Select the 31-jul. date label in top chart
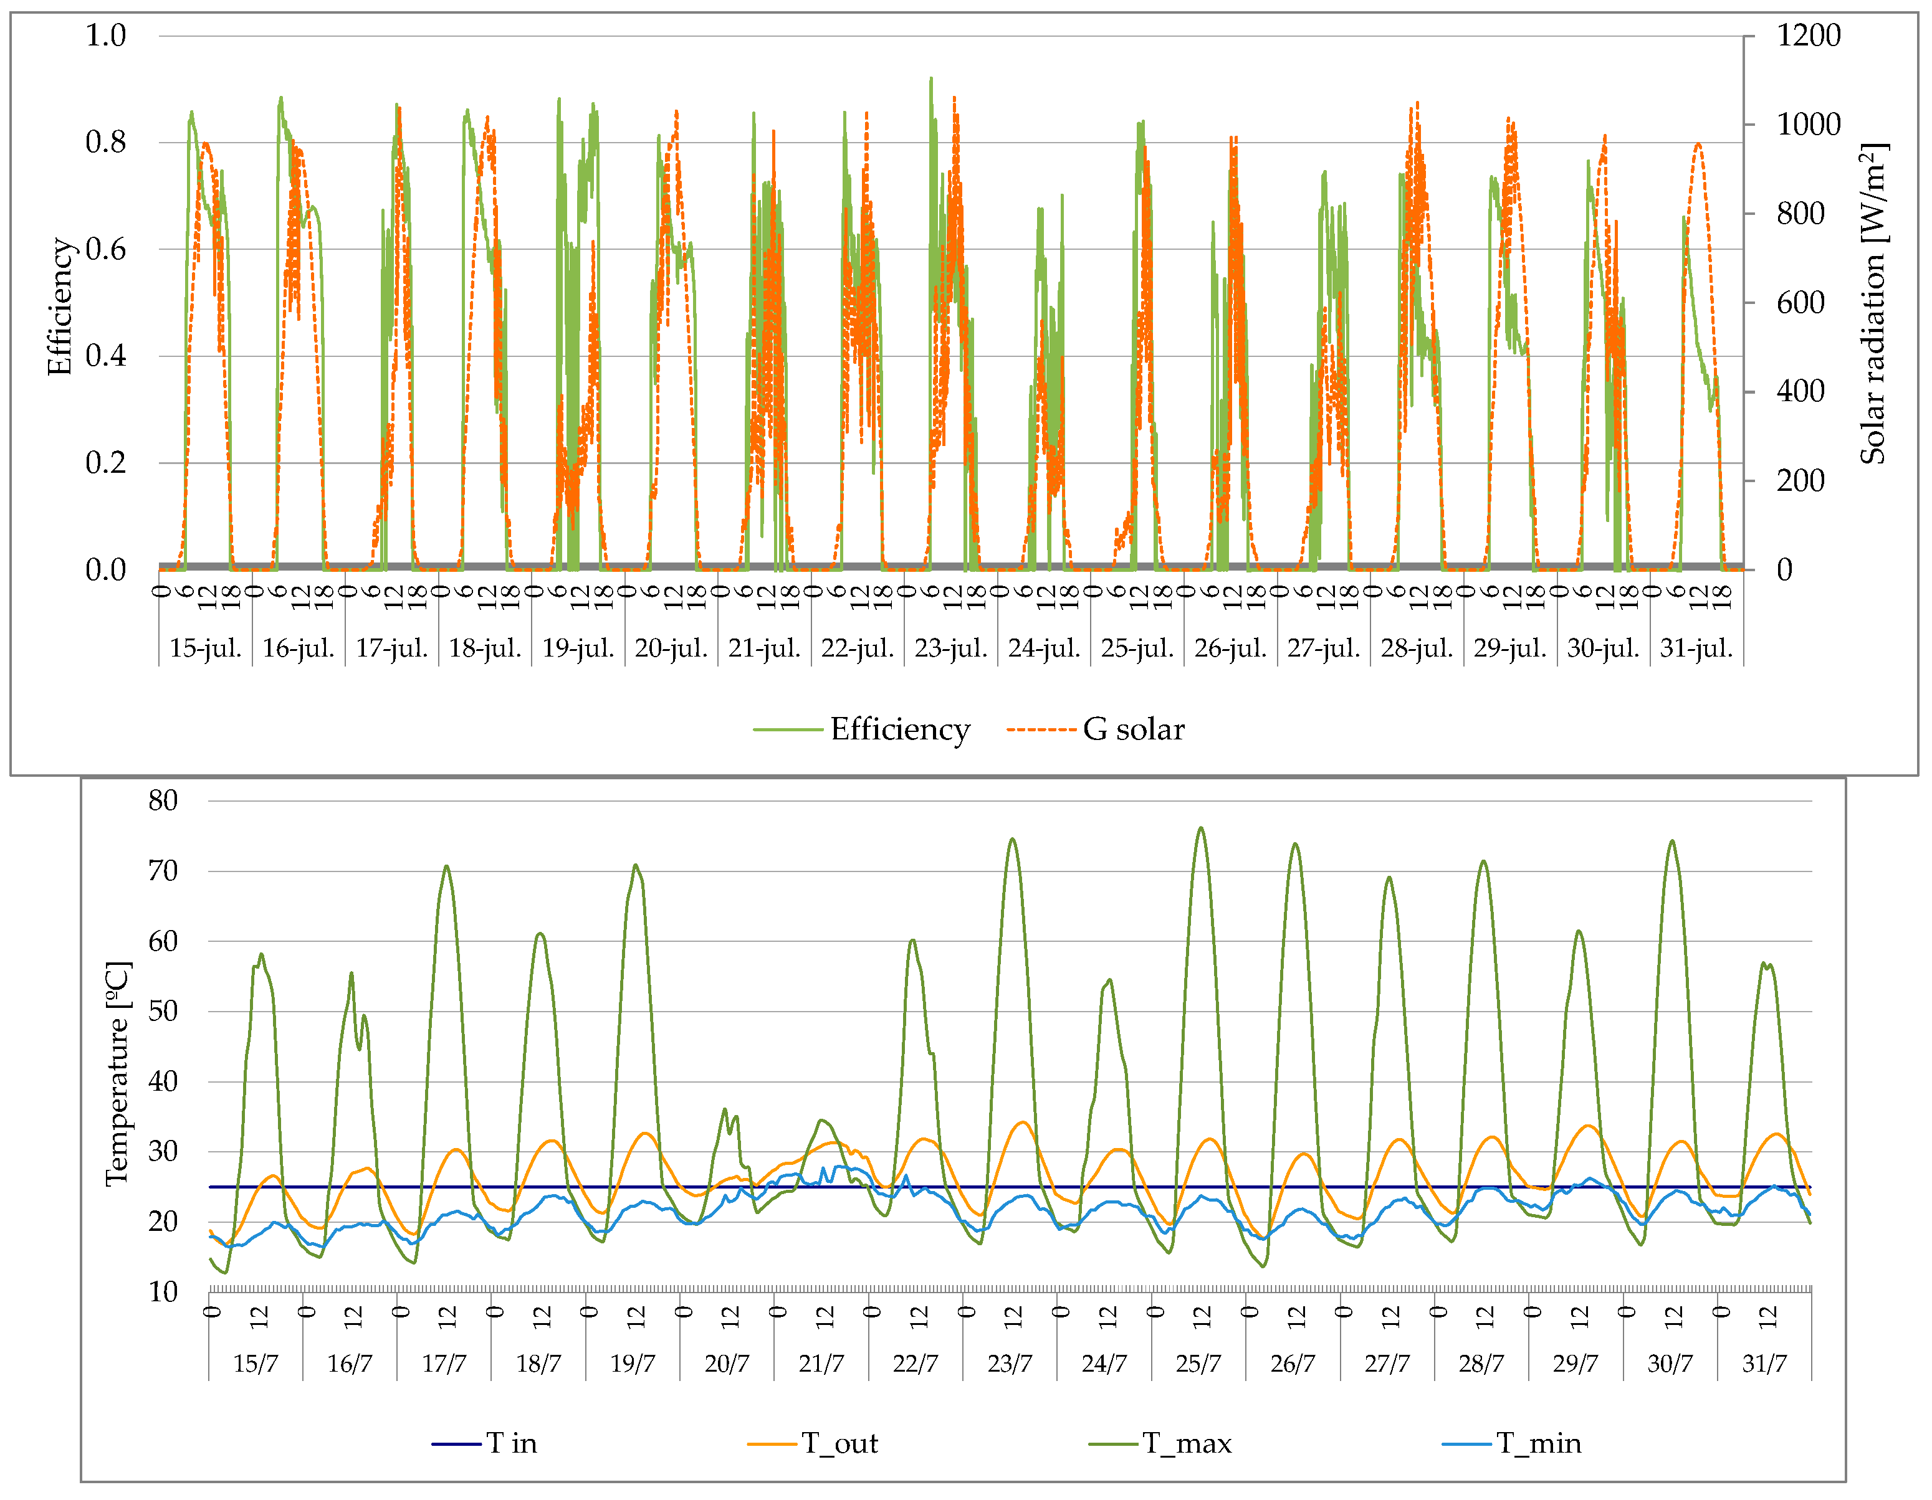The width and height of the screenshot is (1932, 1500). (1696, 648)
